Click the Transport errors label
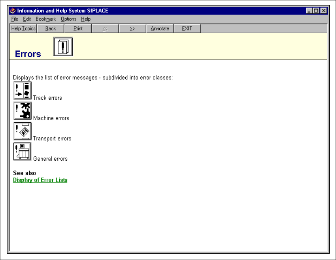The image size is (336, 260). [x=52, y=139]
